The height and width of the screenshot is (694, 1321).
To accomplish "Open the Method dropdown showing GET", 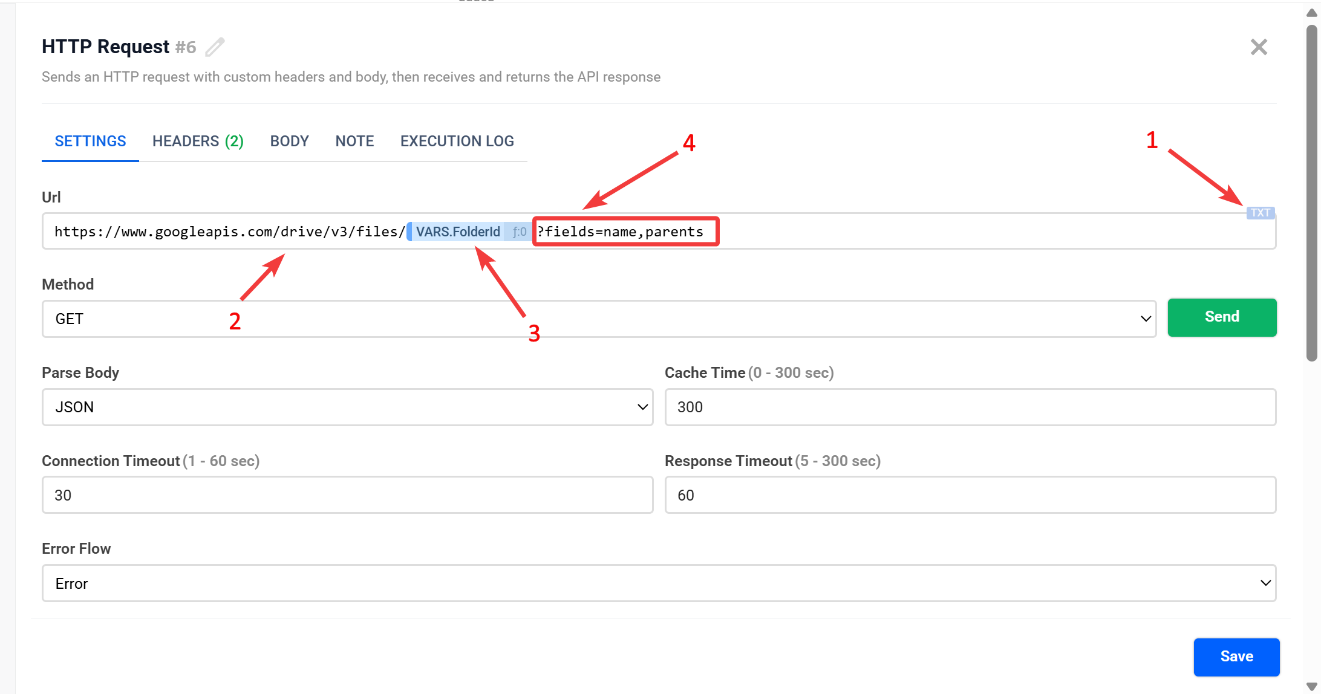I will (x=599, y=319).
